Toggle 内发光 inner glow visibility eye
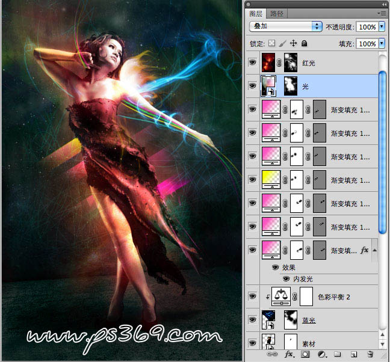This screenshot has height=362, width=390. click(x=286, y=279)
